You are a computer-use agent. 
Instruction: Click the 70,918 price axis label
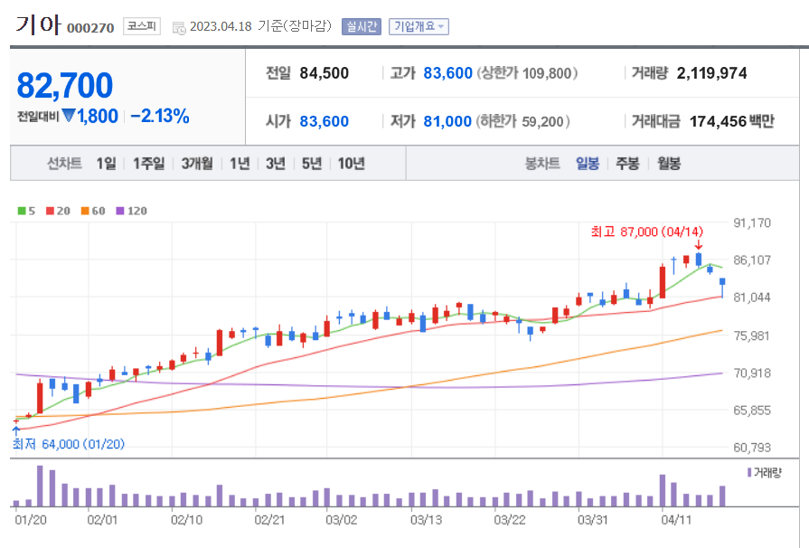click(x=752, y=373)
